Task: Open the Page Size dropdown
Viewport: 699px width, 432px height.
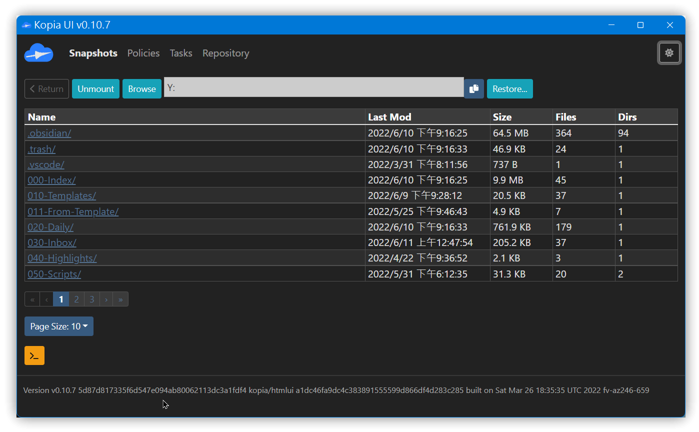Action: coord(59,326)
